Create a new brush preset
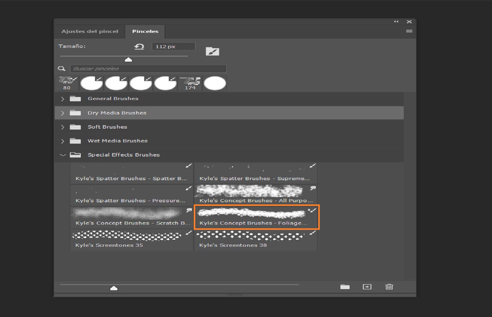This screenshot has width=492, height=317. click(x=367, y=287)
